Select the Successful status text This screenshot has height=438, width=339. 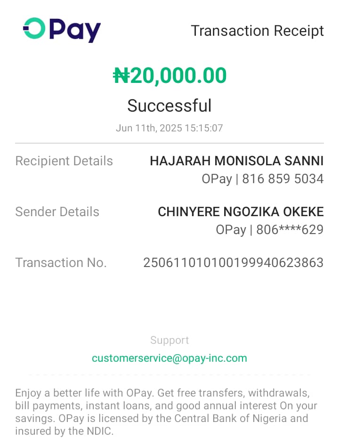[x=169, y=105]
